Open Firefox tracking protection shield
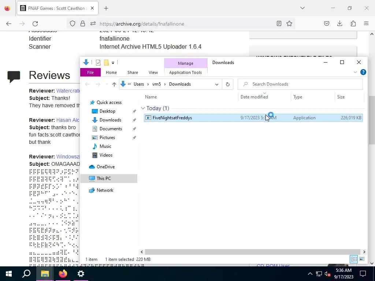Viewport: 375px width, 281px height. coord(73,23)
